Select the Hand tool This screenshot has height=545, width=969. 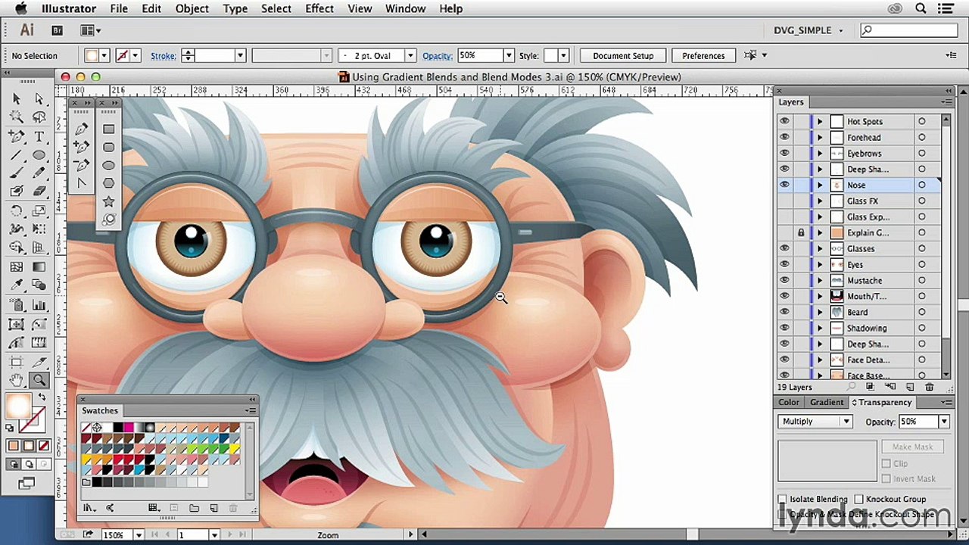coord(17,380)
